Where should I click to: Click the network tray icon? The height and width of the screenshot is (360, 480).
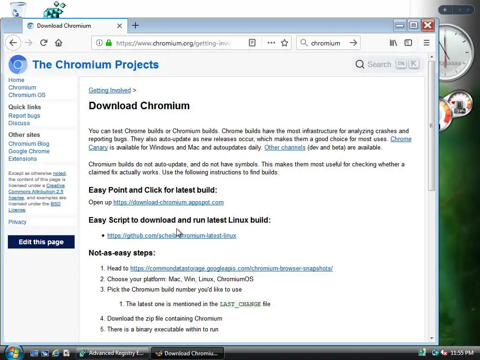point(435,352)
